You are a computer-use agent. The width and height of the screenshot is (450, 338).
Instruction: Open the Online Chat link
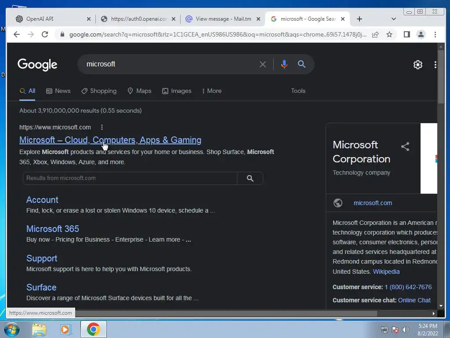[x=414, y=300]
